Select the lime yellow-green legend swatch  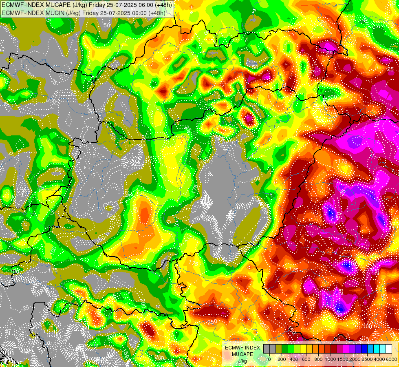click(297, 349)
